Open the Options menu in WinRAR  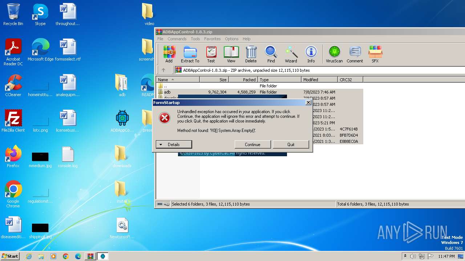tap(232, 39)
